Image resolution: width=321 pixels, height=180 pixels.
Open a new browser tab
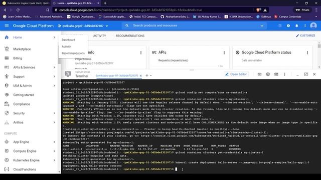(105, 3)
